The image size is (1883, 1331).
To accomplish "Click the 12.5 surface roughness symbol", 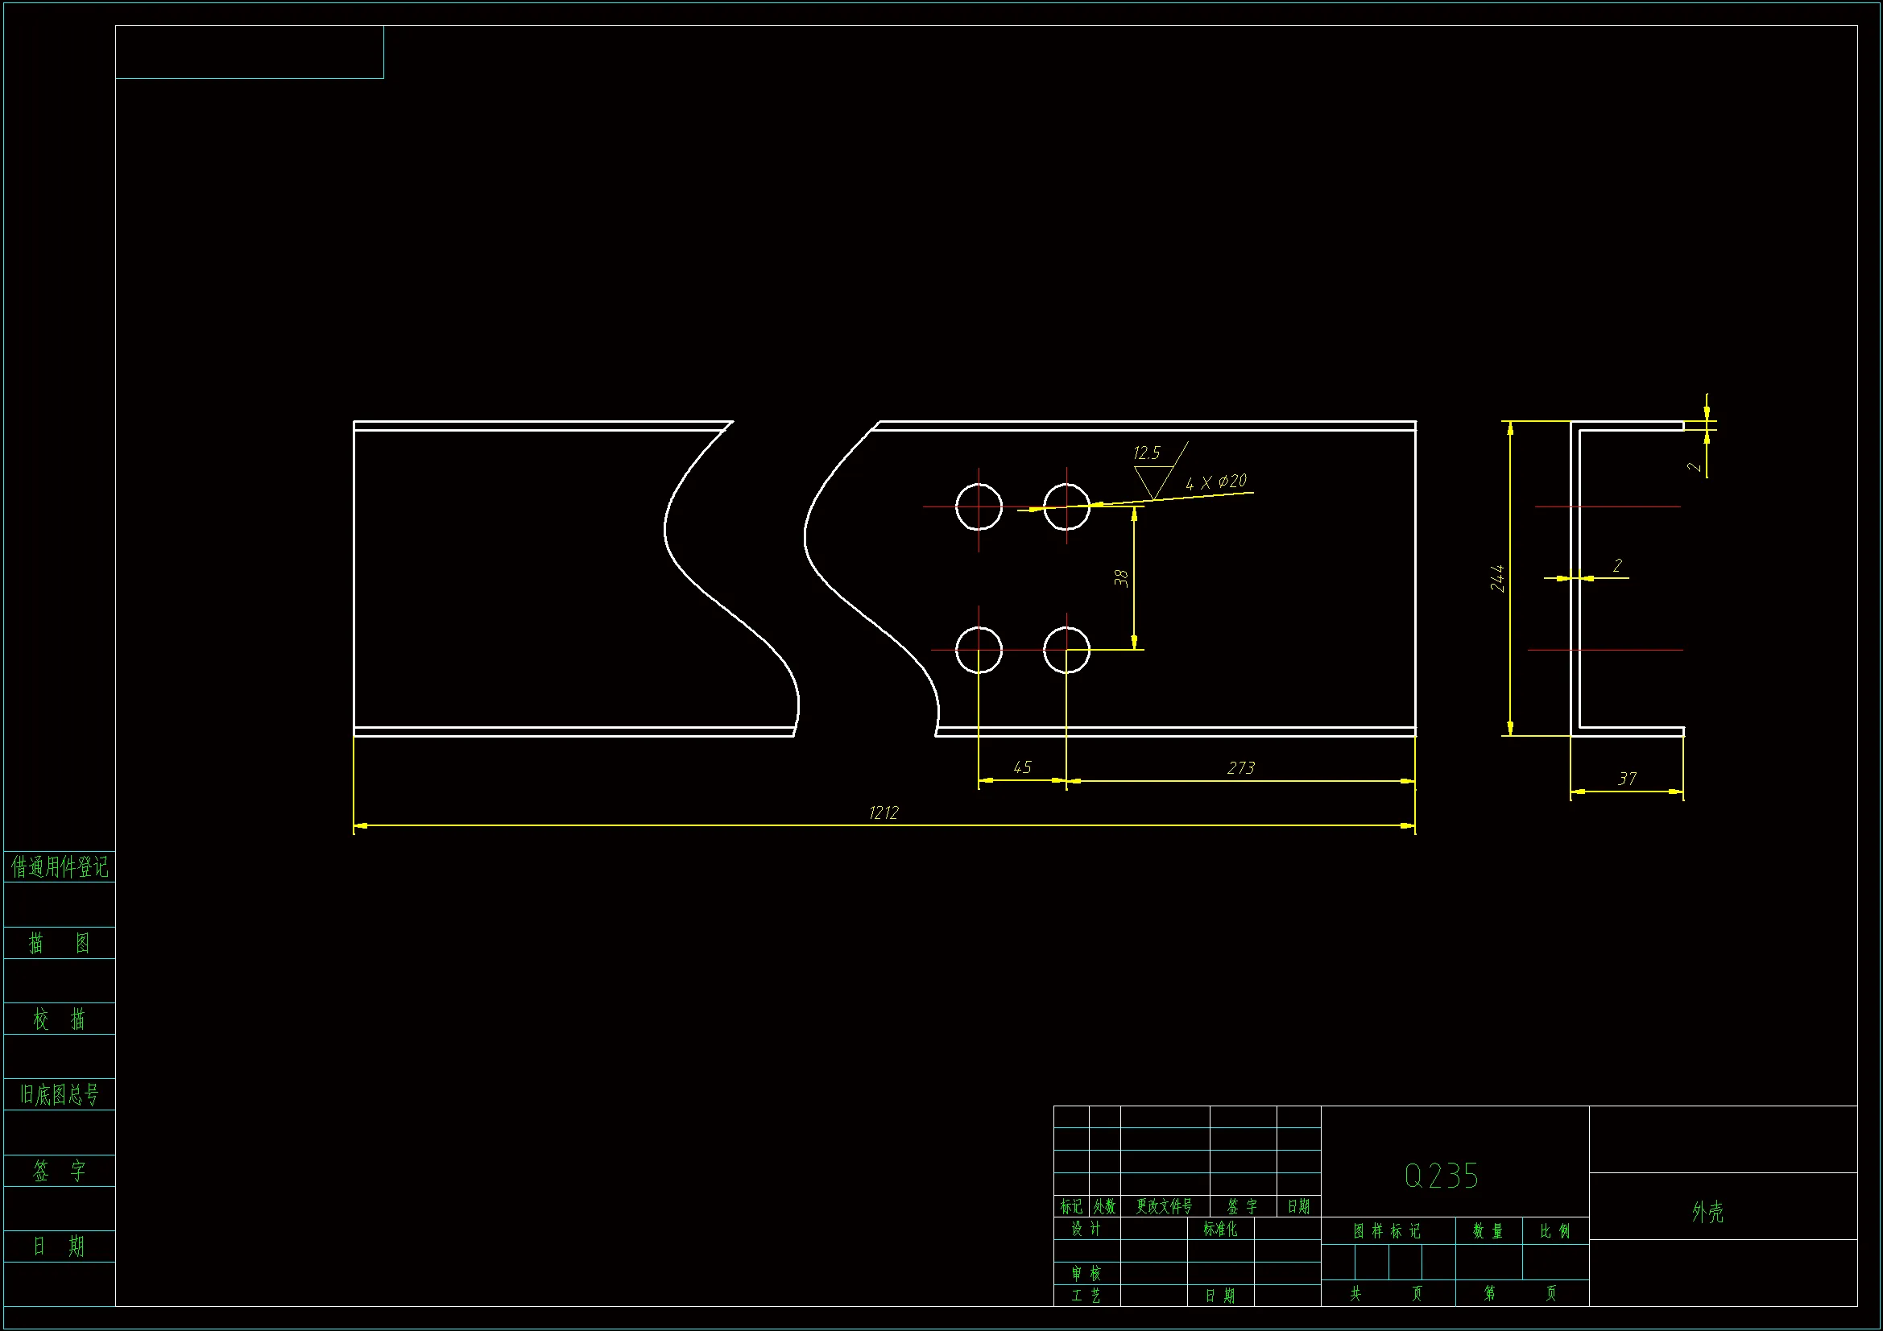I will click(x=1147, y=453).
